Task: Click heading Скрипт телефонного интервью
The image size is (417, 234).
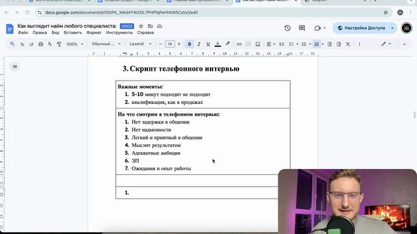Action: pyautogui.click(x=184, y=69)
